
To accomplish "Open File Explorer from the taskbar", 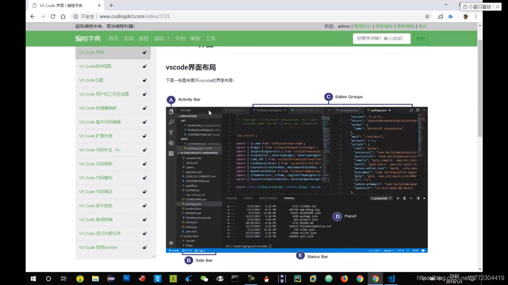I will coord(95,278).
